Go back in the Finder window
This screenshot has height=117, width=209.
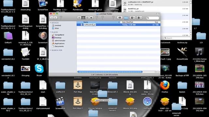click(x=52, y=18)
